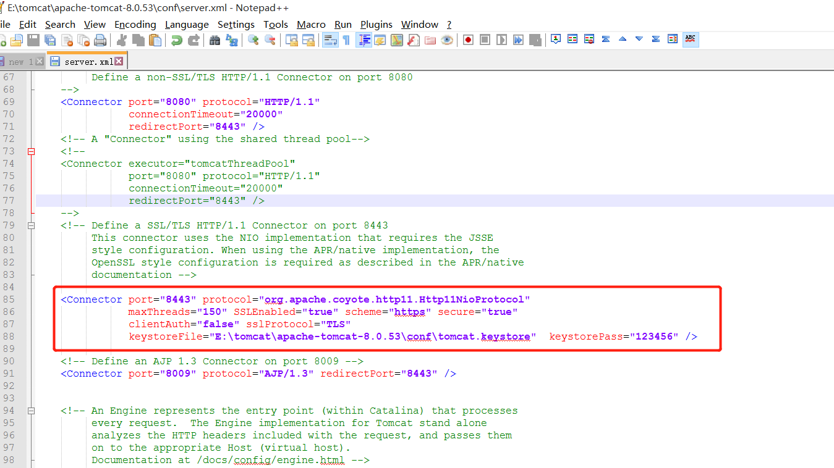Toggle file monitoring with the eye icon
The image size is (834, 468).
447,40
